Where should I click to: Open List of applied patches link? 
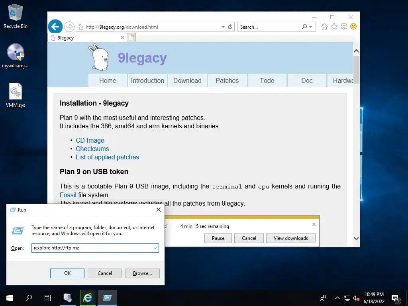(x=107, y=157)
